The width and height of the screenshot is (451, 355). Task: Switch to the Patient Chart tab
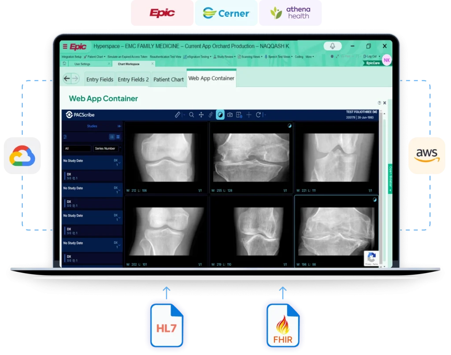pyautogui.click(x=169, y=79)
